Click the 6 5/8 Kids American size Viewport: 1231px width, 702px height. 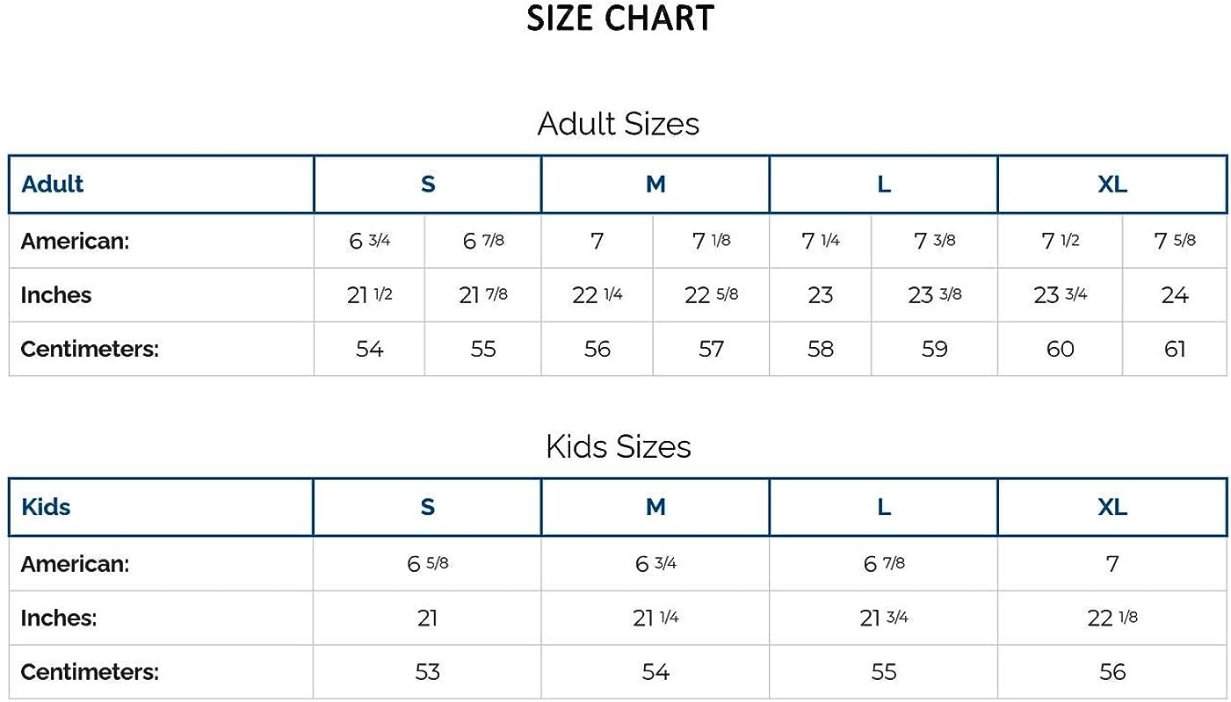point(427,563)
